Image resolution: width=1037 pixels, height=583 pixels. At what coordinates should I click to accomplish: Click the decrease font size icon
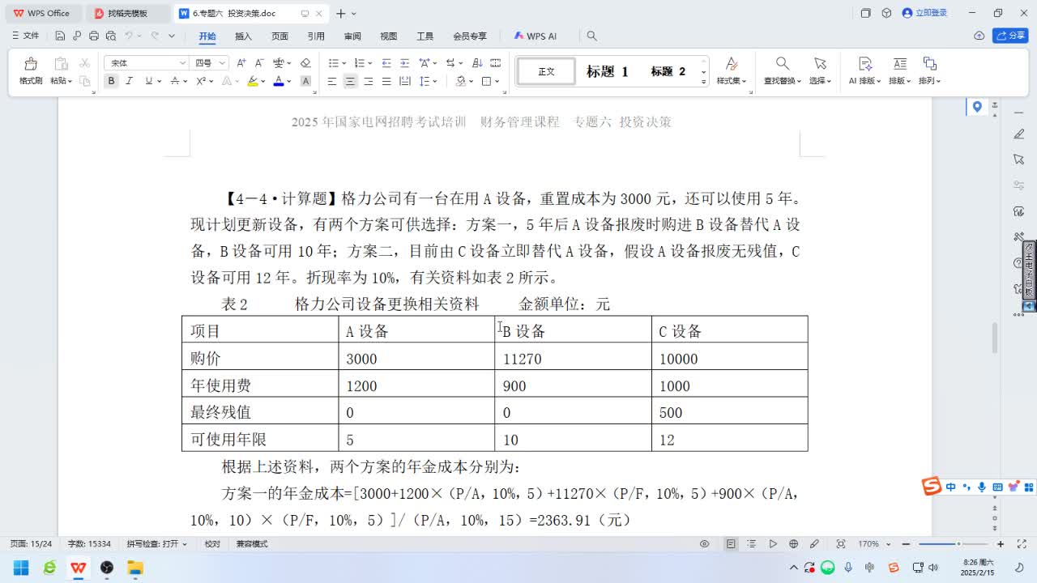259,62
